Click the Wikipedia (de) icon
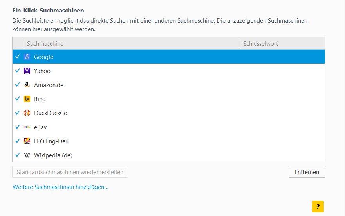Viewport: 345px width, 216px height. click(27, 155)
